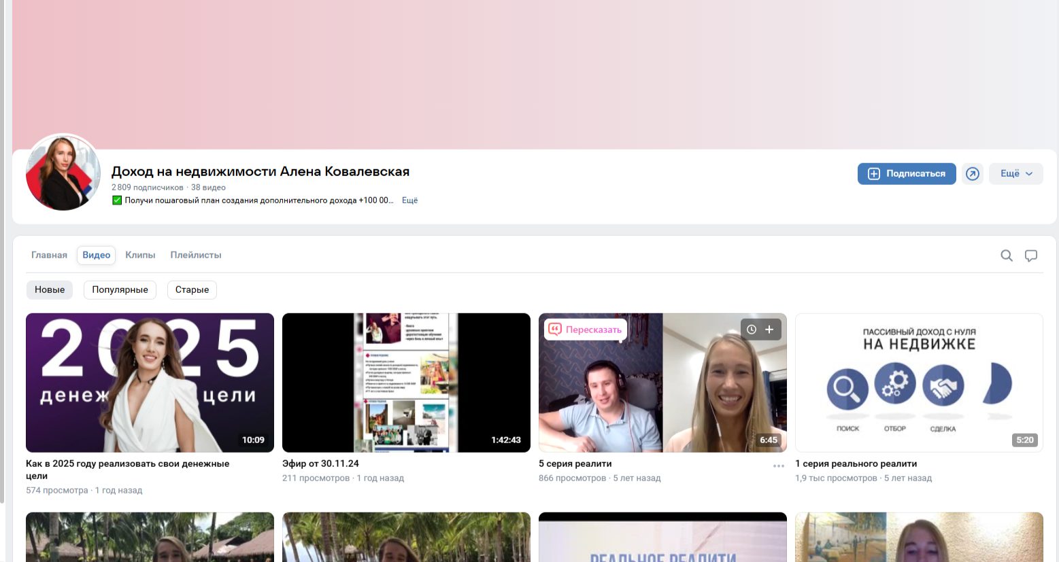Play the '2025 денежные цели' video thumbnail
The height and width of the screenshot is (562, 1059).
point(150,383)
